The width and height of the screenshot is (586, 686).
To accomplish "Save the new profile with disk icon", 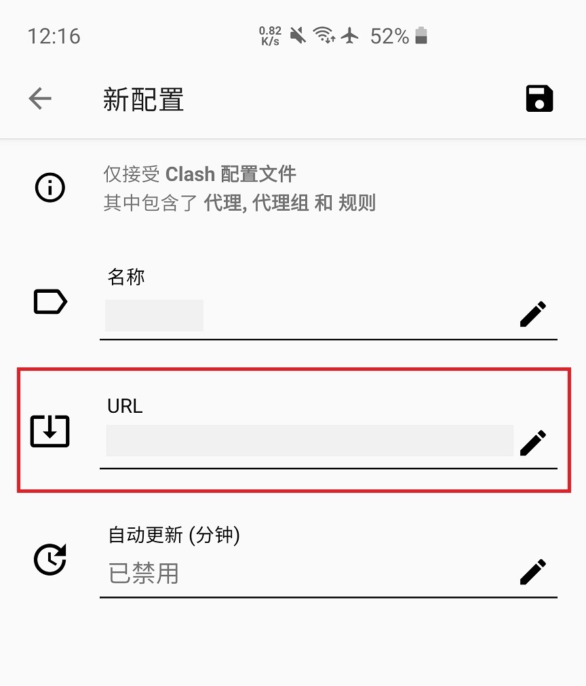I will click(539, 98).
